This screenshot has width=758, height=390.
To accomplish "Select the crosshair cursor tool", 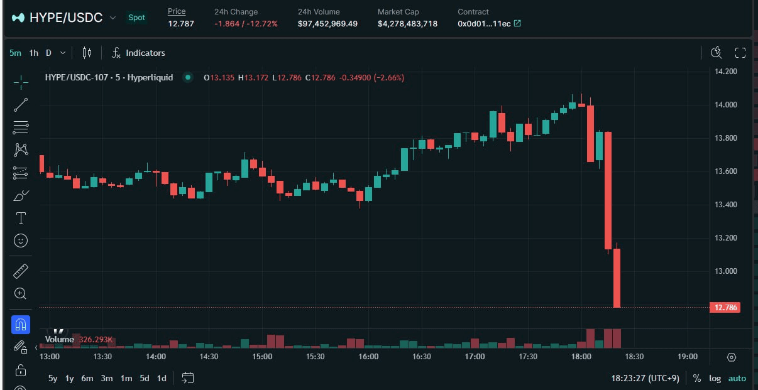I will tap(21, 82).
